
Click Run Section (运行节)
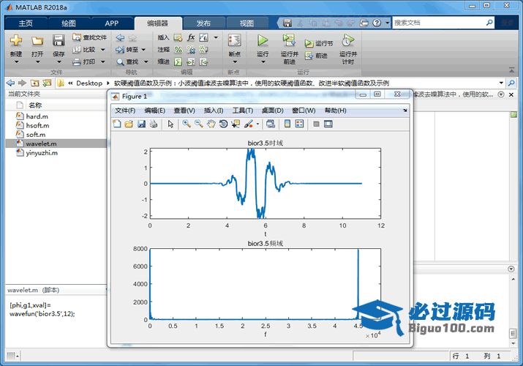319,43
